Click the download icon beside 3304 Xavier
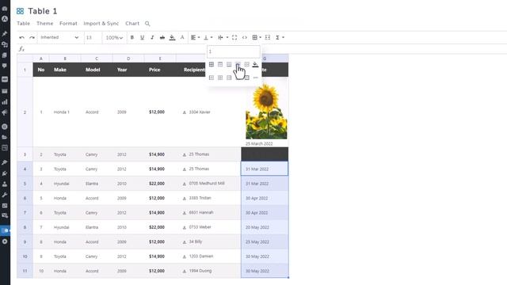Viewport: 507px width, 285px height. [x=185, y=112]
